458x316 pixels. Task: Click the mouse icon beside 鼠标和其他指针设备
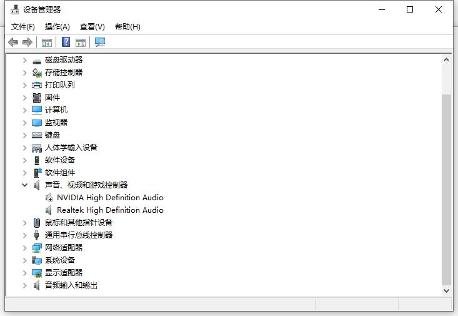coord(37,223)
